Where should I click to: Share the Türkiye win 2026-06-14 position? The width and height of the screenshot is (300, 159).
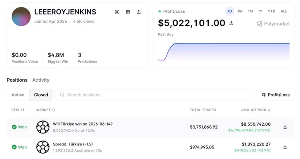pyautogui.click(x=285, y=127)
